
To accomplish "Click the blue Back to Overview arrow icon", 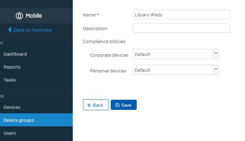I will (x=10, y=30).
